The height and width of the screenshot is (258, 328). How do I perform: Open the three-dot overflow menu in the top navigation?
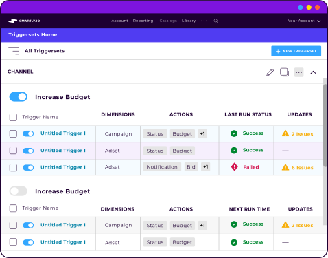point(204,21)
